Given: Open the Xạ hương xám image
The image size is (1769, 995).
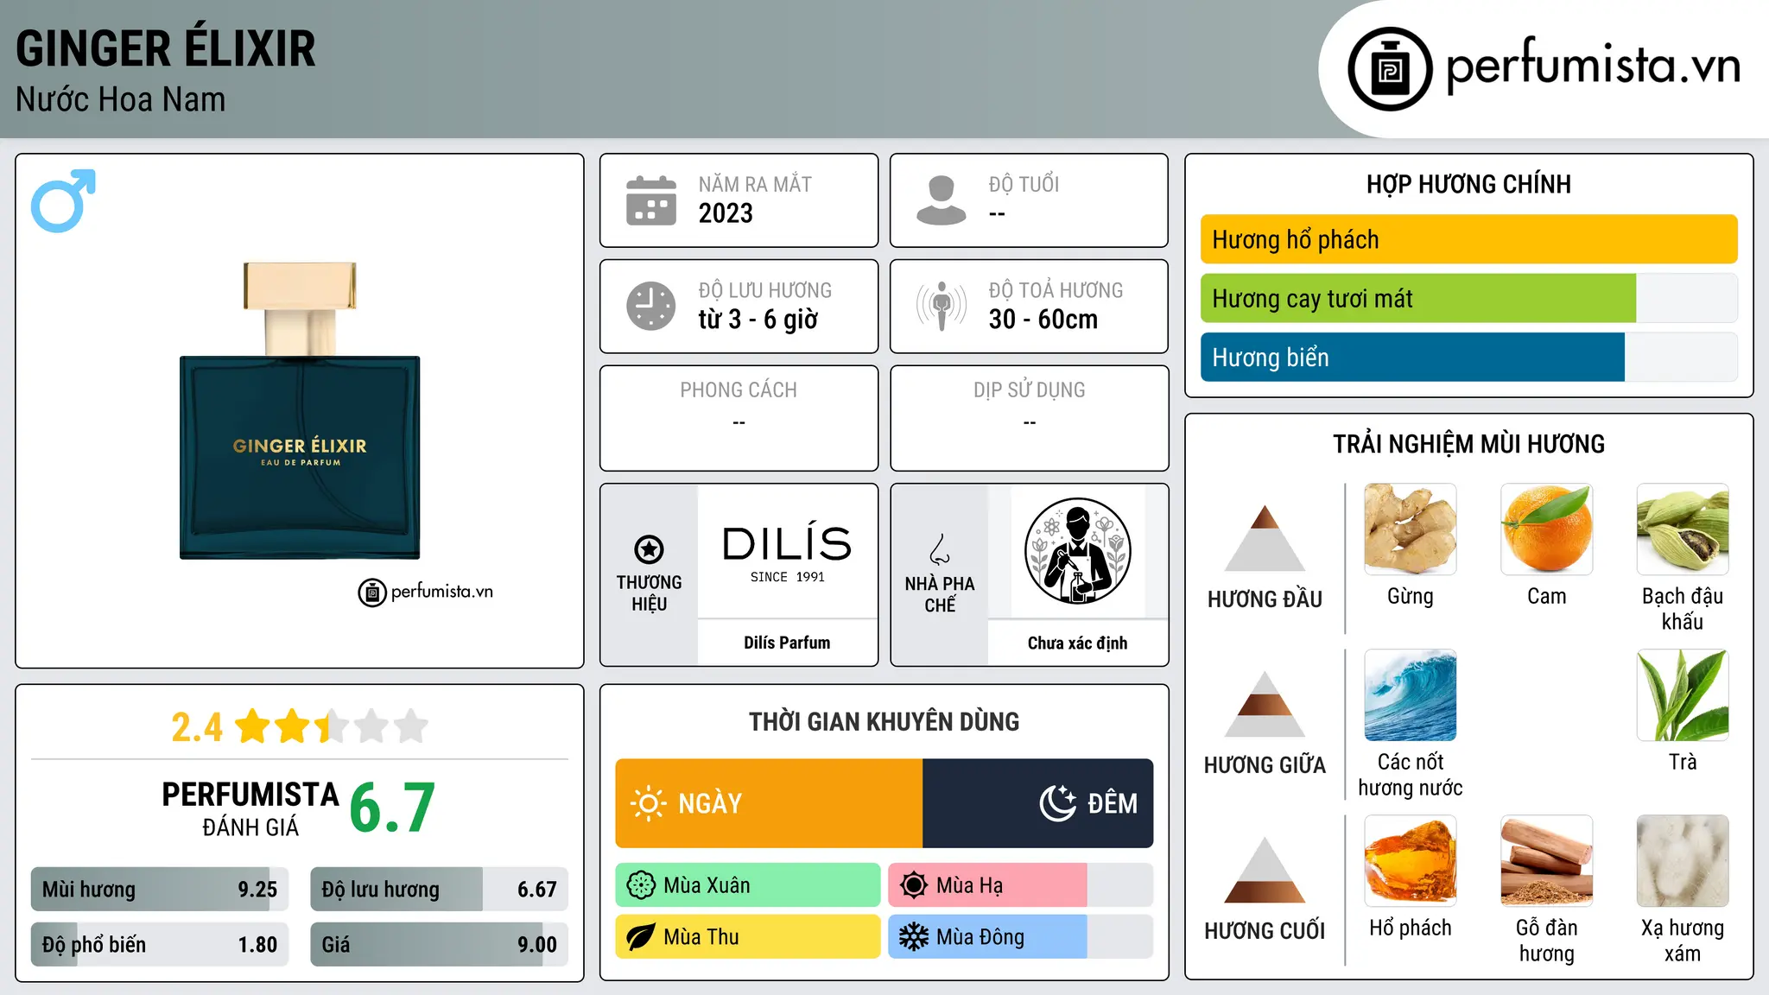Looking at the screenshot, I should pyautogui.click(x=1683, y=861).
